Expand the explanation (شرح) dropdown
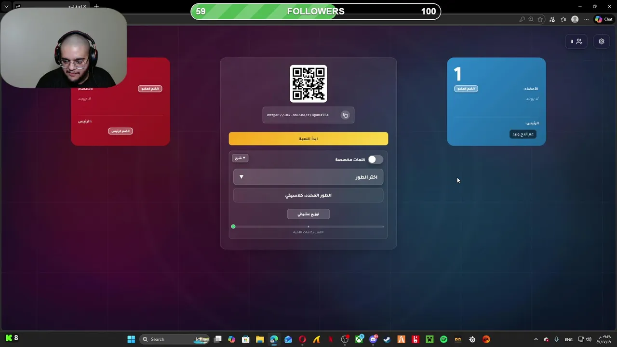The height and width of the screenshot is (347, 617). point(240,158)
